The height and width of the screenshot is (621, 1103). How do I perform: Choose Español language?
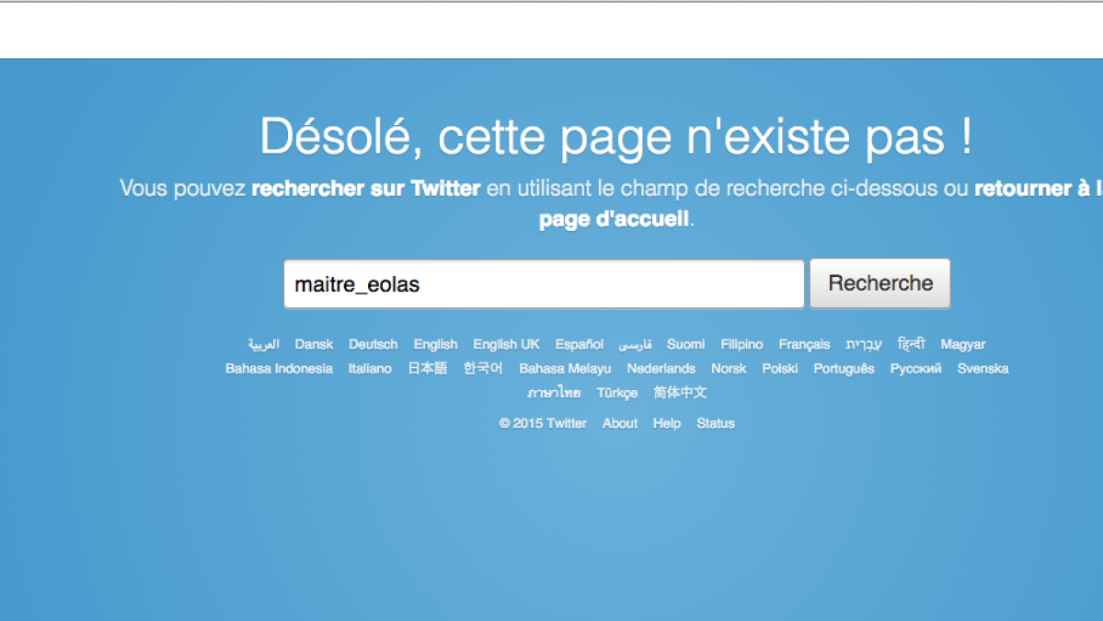click(x=580, y=345)
